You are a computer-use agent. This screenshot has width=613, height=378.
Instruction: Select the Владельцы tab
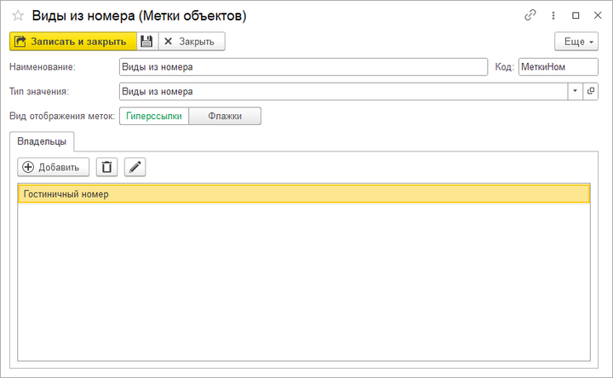(42, 141)
